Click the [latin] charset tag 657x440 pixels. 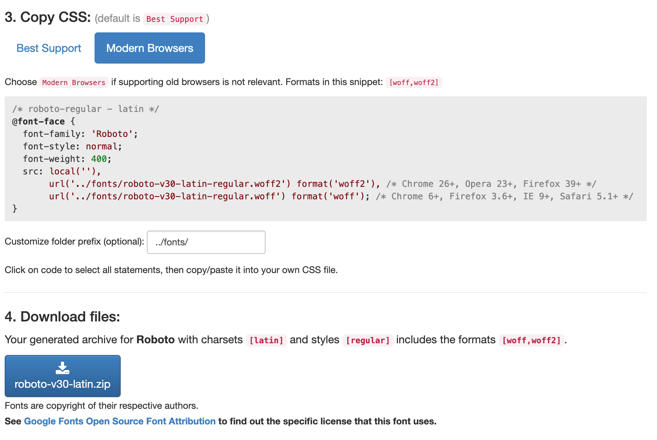point(266,340)
